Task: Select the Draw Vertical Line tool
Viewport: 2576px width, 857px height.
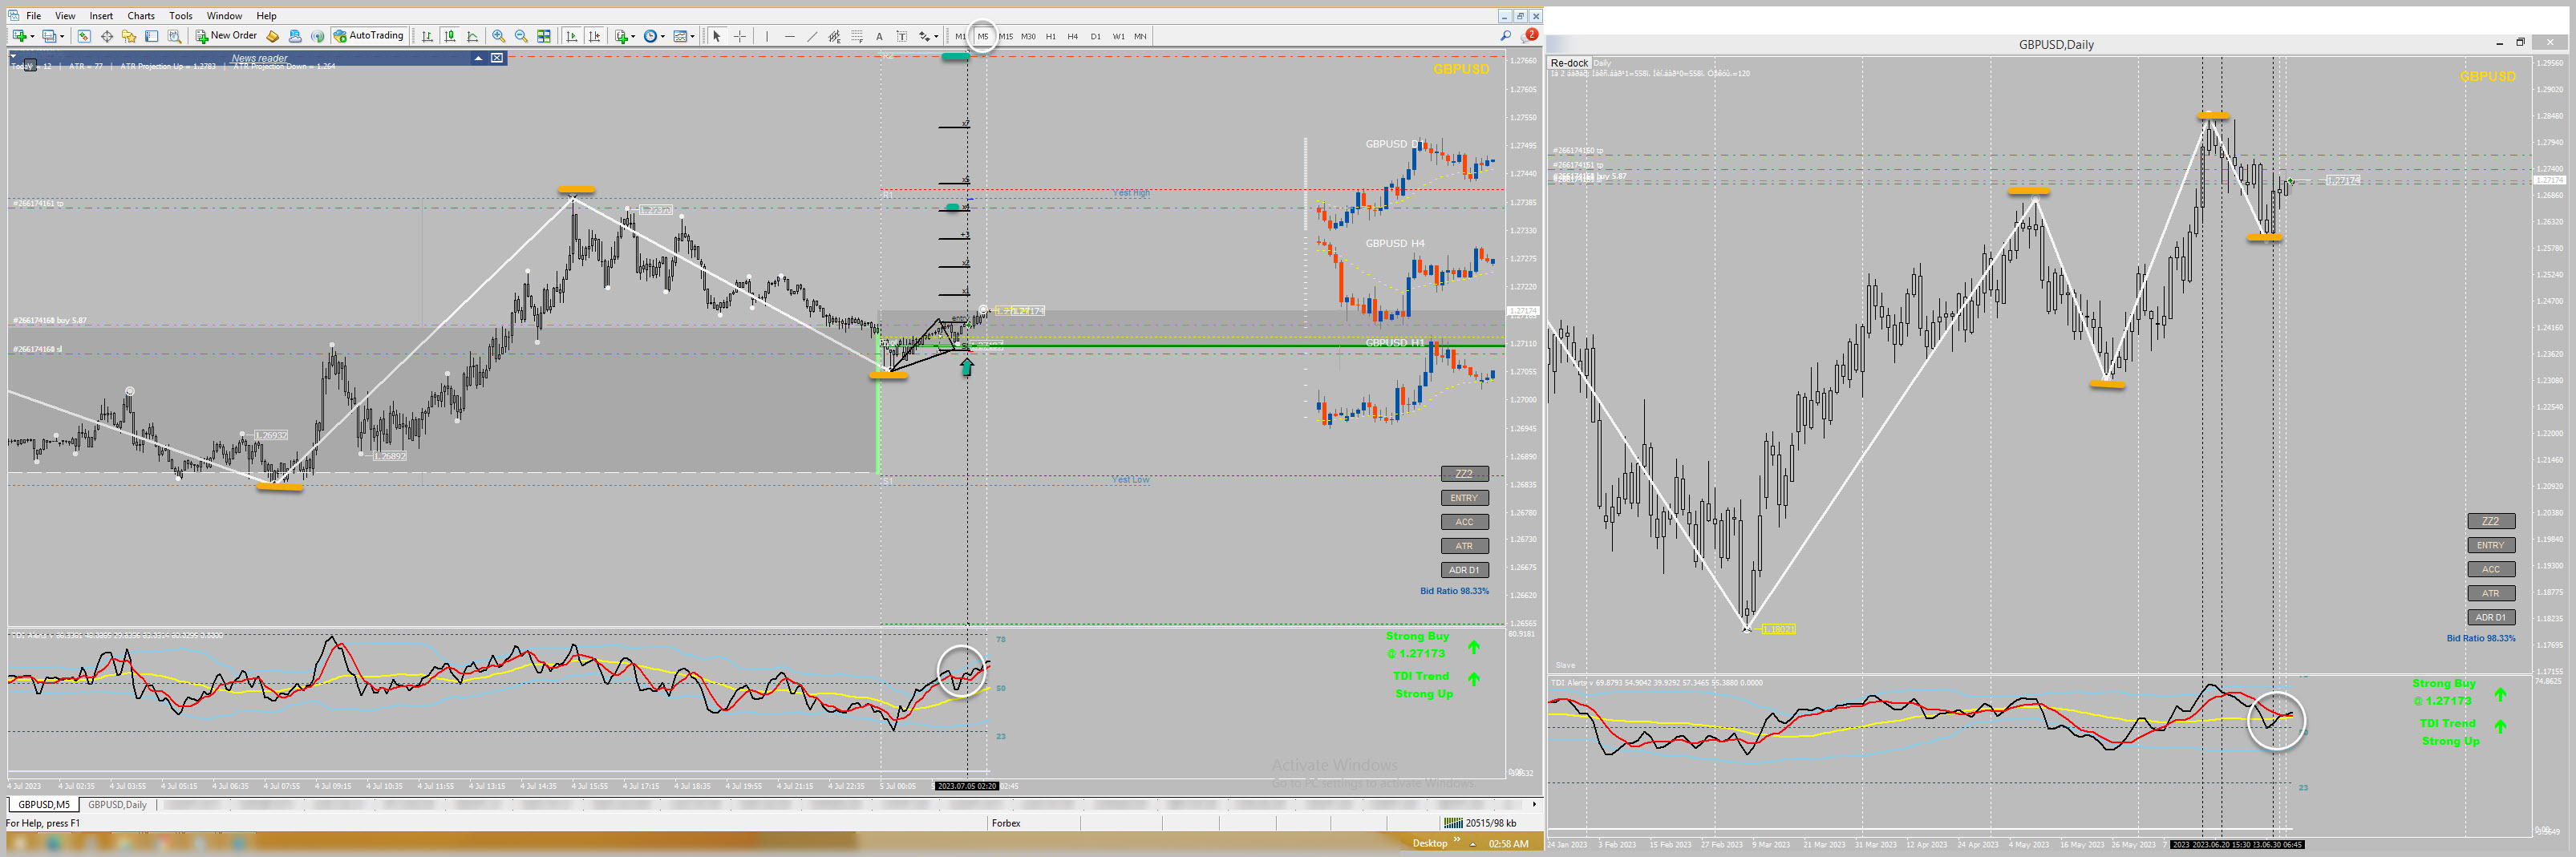Action: (767, 36)
